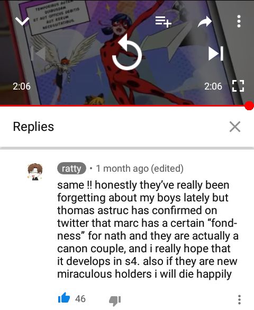Dislike ratty's comment with thumbs down
The image size is (254, 310).
tap(115, 300)
